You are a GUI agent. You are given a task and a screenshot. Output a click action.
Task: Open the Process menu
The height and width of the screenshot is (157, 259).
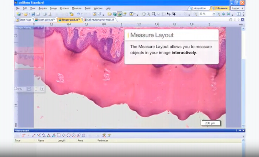click(x=64, y=8)
